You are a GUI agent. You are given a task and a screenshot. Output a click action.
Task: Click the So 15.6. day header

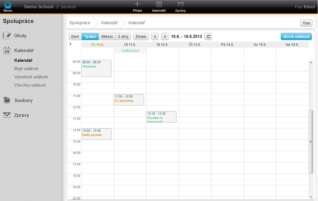260,45
